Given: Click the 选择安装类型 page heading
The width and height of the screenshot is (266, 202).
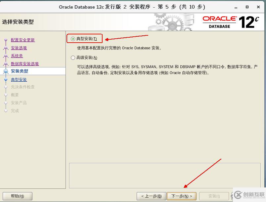Looking at the screenshot, I should click(x=18, y=22).
